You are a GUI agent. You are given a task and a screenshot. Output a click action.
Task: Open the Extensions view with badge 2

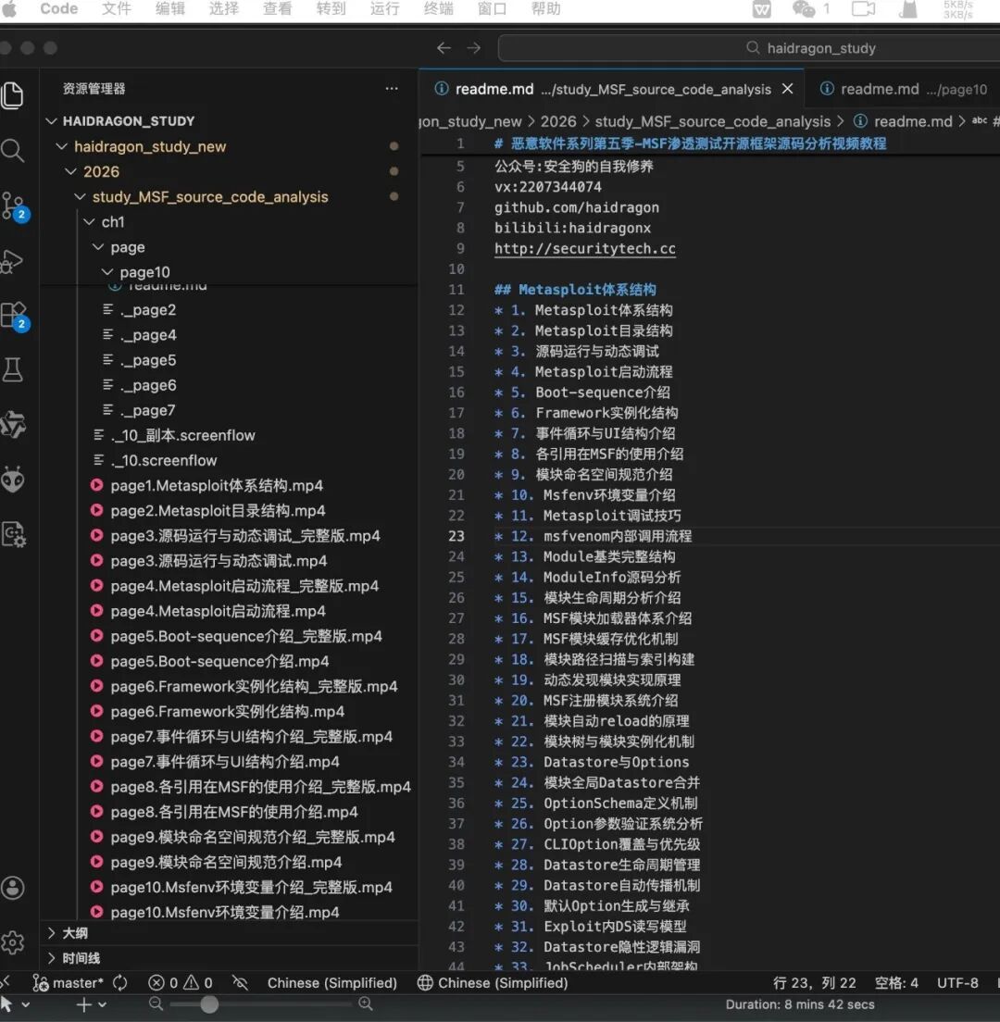[x=14, y=316]
